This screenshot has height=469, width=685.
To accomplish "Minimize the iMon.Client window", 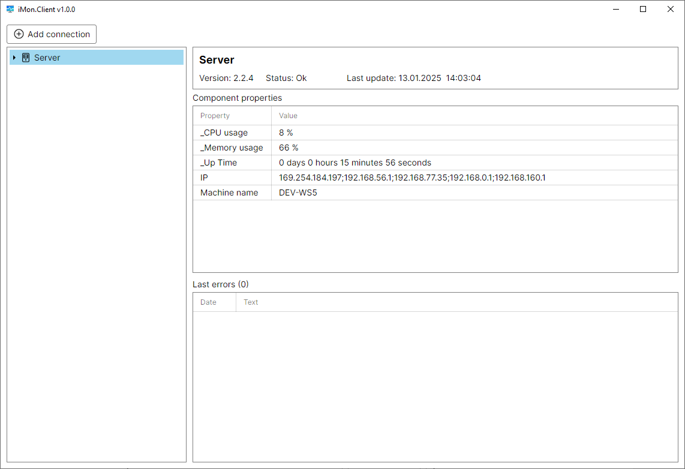I will (x=615, y=9).
